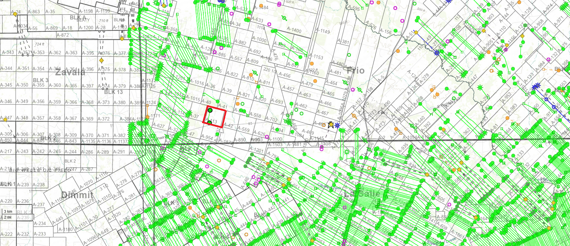
Task: Select the blue starburst well west of Dilley
Action: tap(337, 126)
